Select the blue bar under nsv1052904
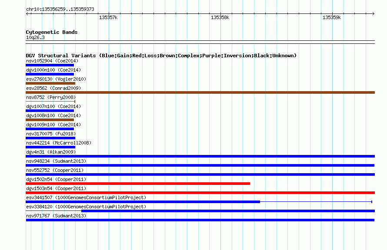The width and height of the screenshot is (387, 250). coord(50,65)
